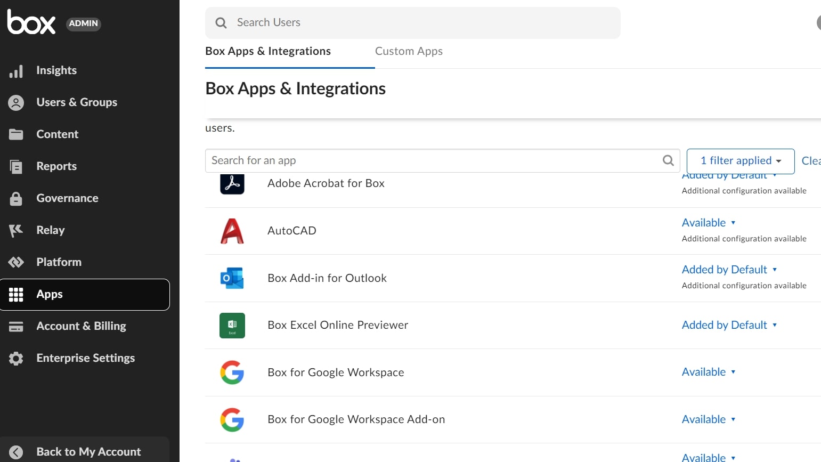Viewport: 821px width, 462px height.
Task: Click the Enterprise Settings gear icon
Action: (x=16, y=359)
